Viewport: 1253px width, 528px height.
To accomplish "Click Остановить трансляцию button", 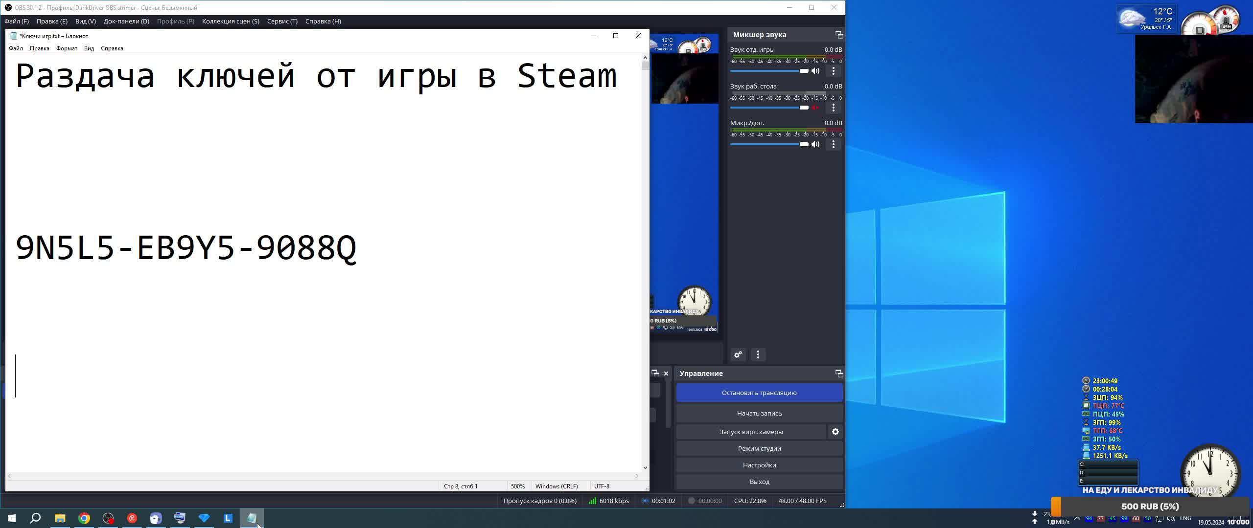I will tap(759, 393).
